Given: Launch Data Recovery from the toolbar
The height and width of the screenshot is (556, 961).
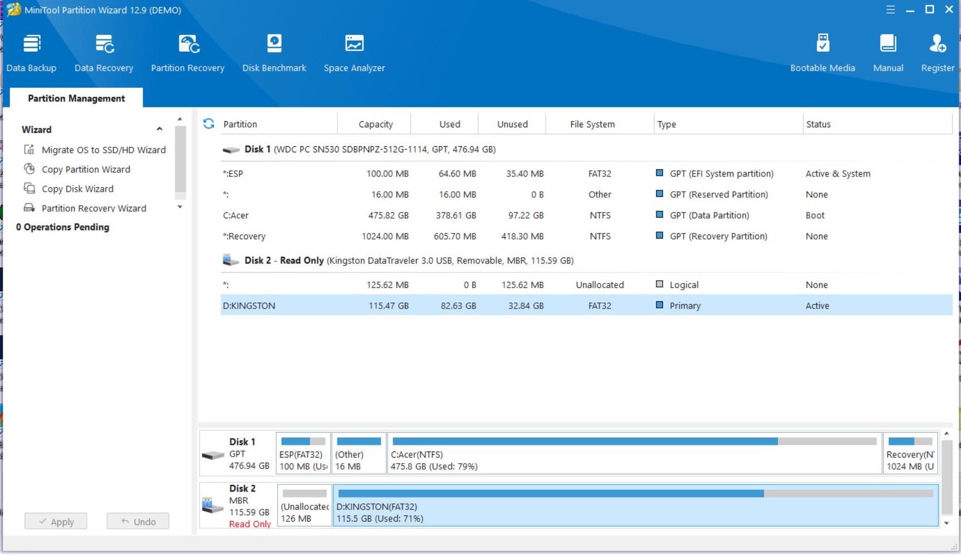Looking at the screenshot, I should 104,53.
